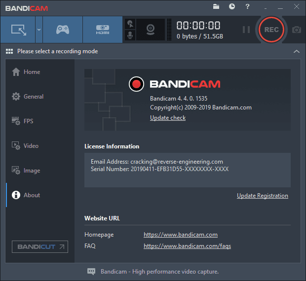
Task: Click the Website URL heading
Action: pos(102,218)
